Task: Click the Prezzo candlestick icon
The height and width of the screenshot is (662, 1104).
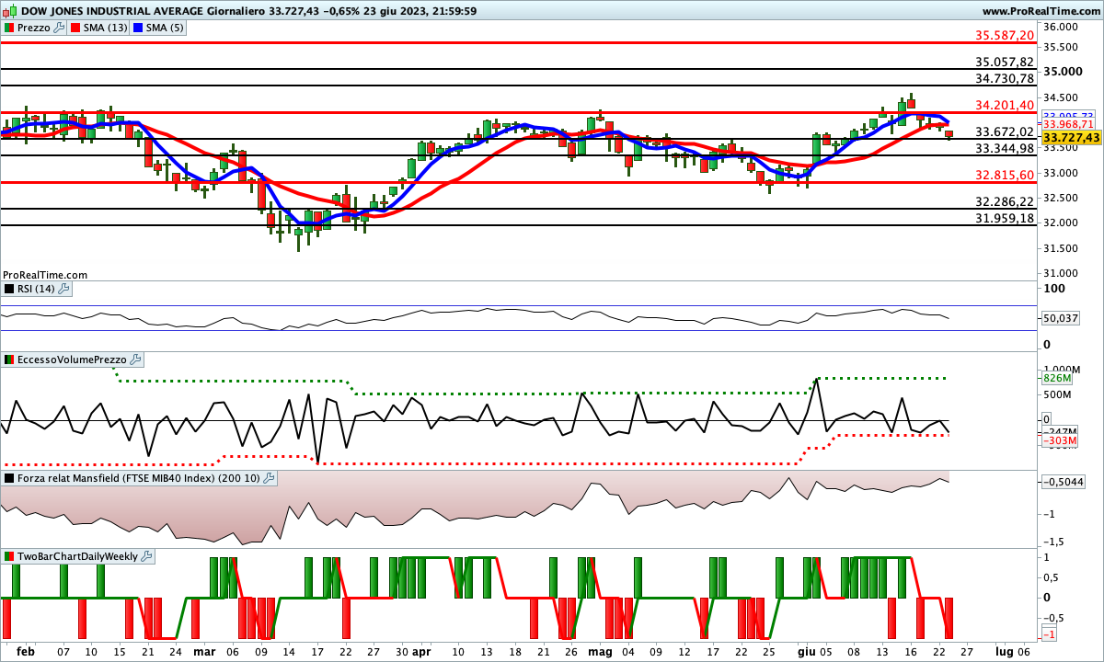Action: pyautogui.click(x=8, y=28)
